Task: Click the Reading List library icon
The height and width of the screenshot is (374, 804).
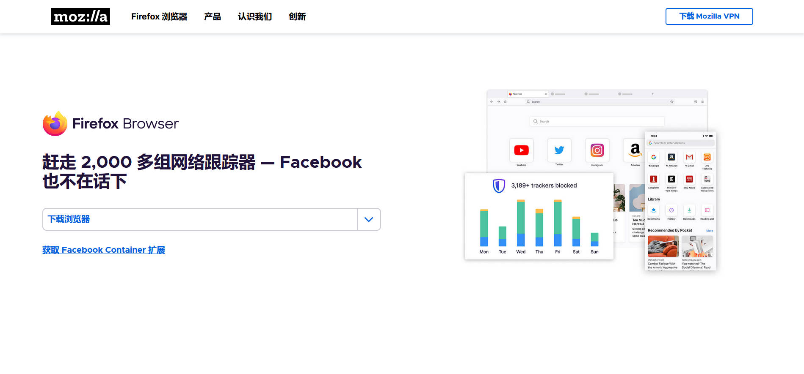Action: (x=707, y=210)
